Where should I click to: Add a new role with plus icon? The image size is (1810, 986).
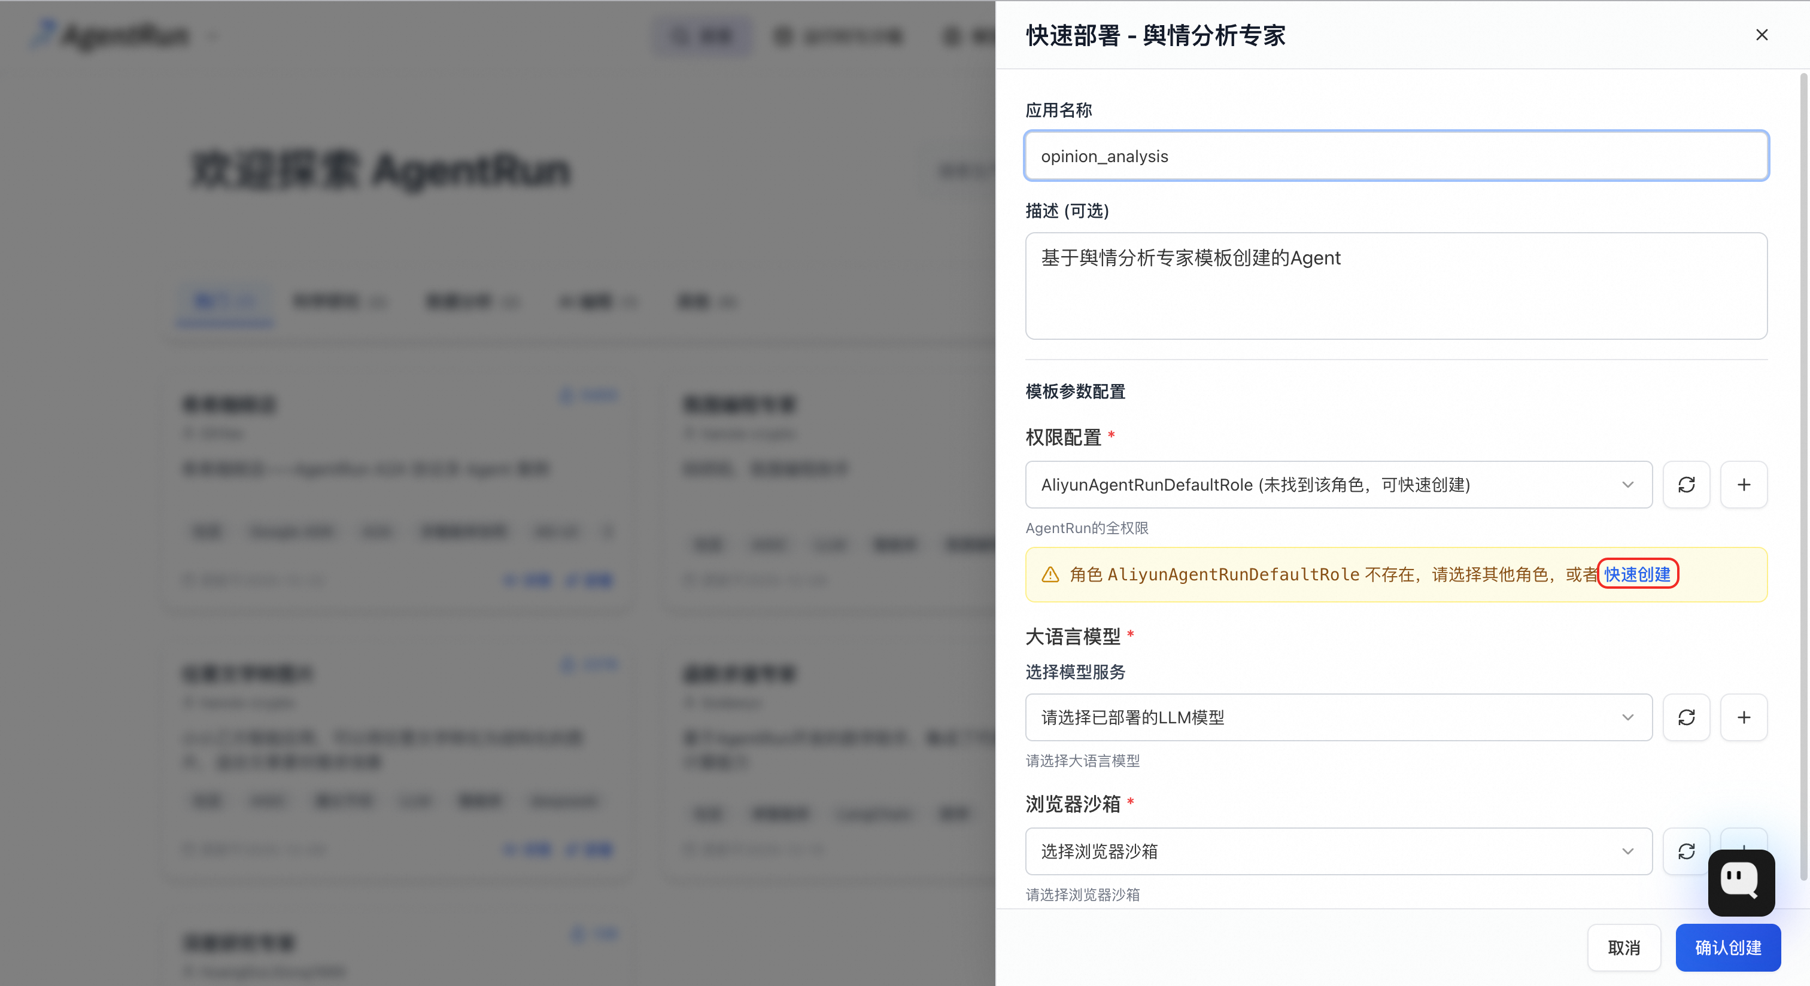tap(1744, 485)
